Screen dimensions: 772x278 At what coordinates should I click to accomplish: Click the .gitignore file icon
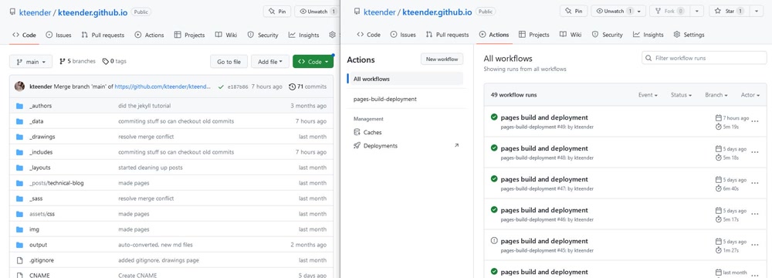coord(20,259)
